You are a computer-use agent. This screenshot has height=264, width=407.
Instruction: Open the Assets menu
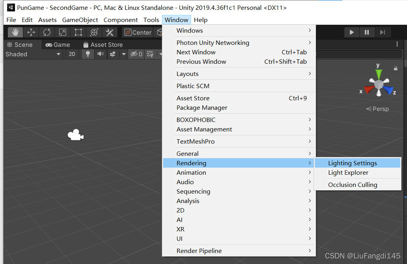click(x=47, y=20)
